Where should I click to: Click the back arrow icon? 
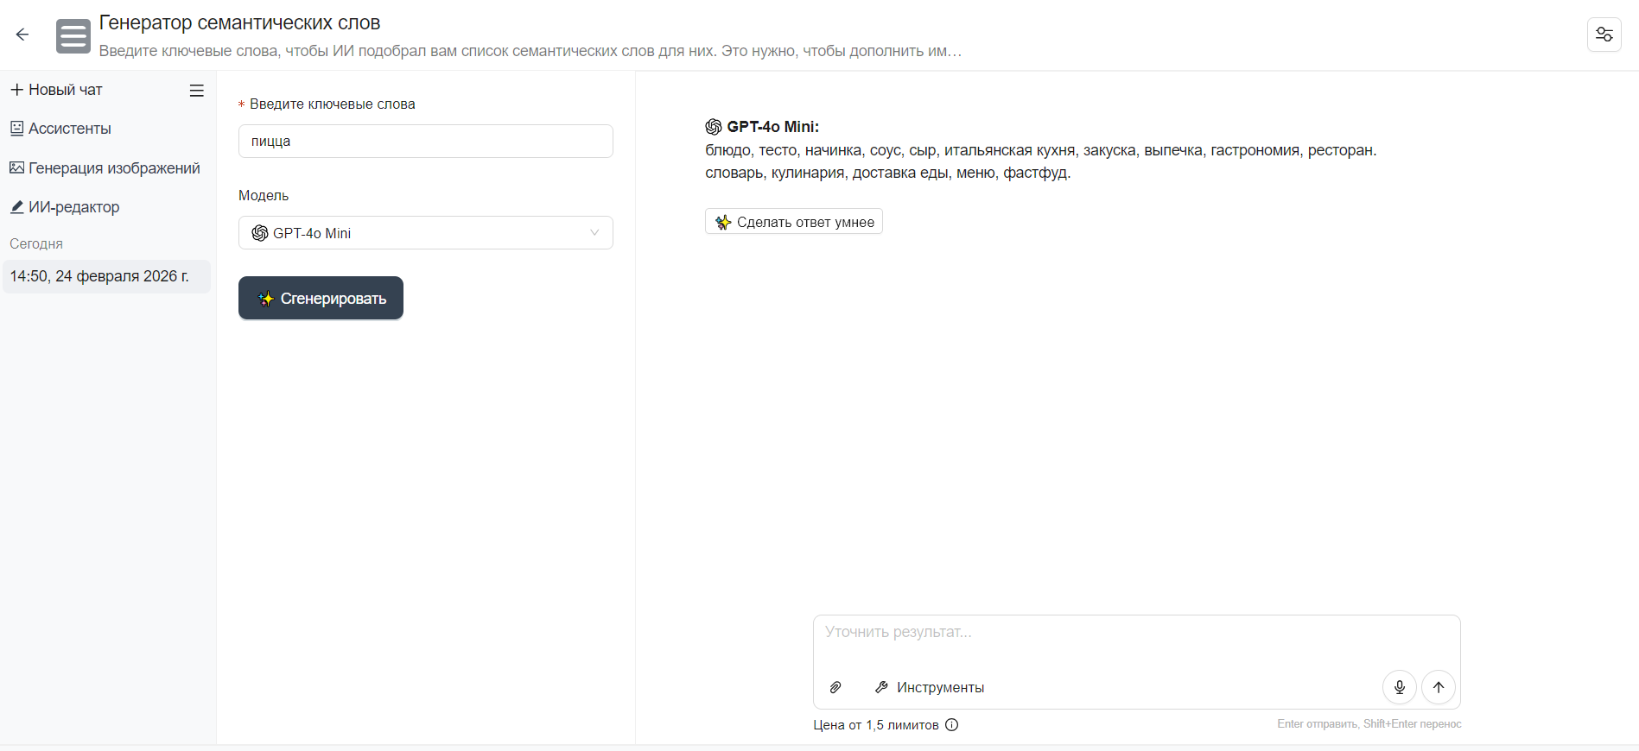coord(22,35)
